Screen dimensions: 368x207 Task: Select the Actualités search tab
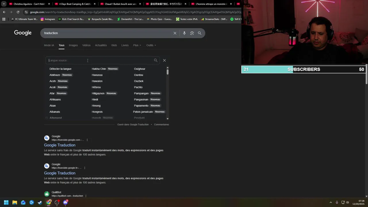point(101,45)
